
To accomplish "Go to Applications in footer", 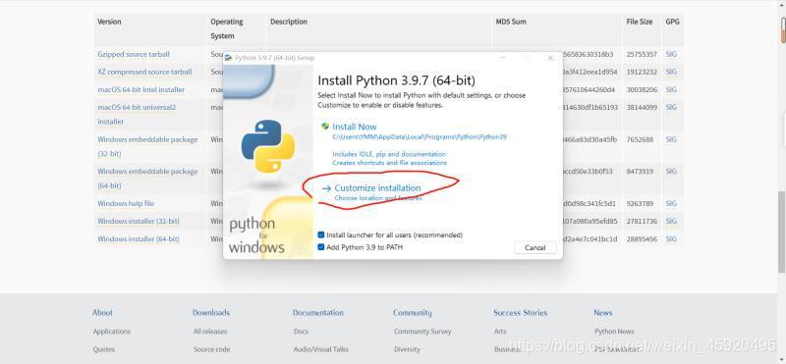I will pyautogui.click(x=112, y=332).
